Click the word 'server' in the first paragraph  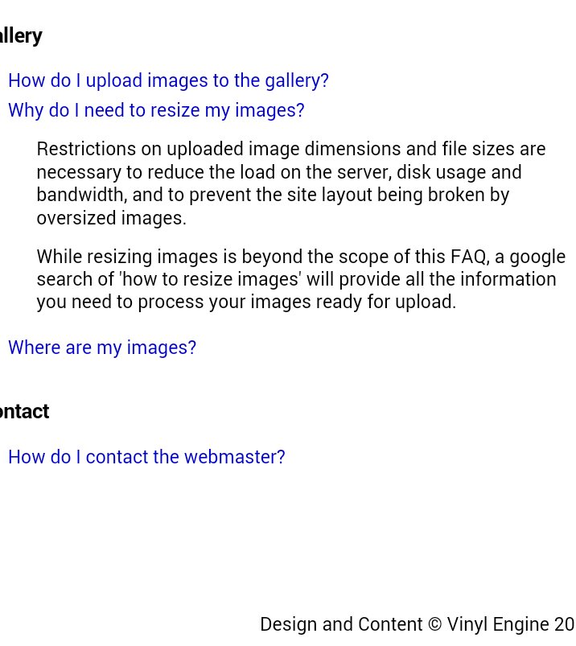click(x=364, y=173)
